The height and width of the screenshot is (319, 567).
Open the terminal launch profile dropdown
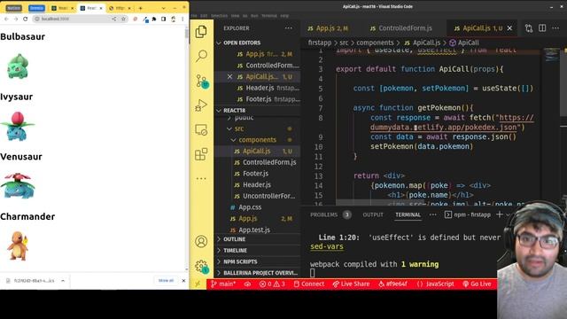coord(508,214)
